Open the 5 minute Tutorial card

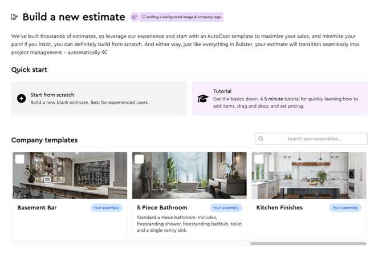pyautogui.click(x=279, y=98)
